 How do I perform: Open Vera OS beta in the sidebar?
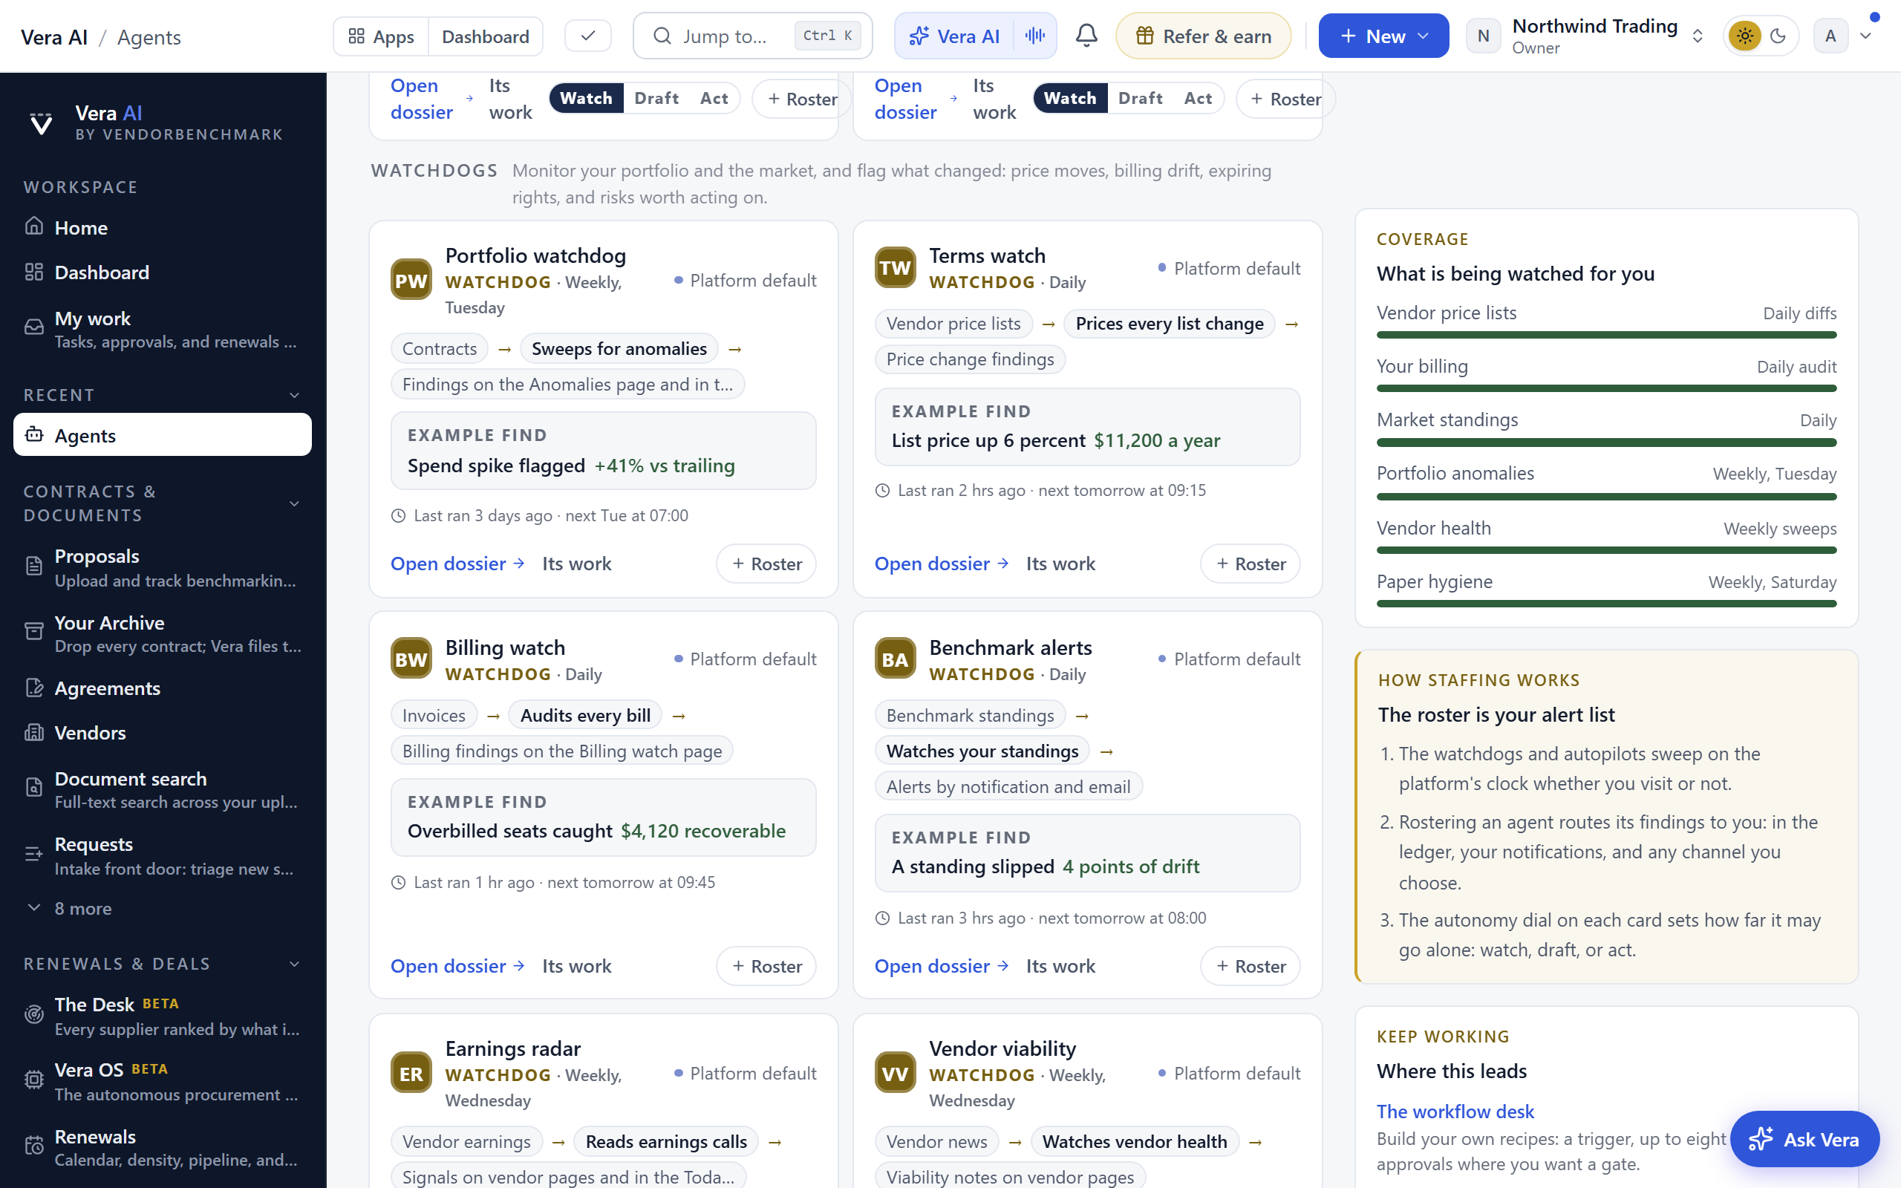click(163, 1081)
